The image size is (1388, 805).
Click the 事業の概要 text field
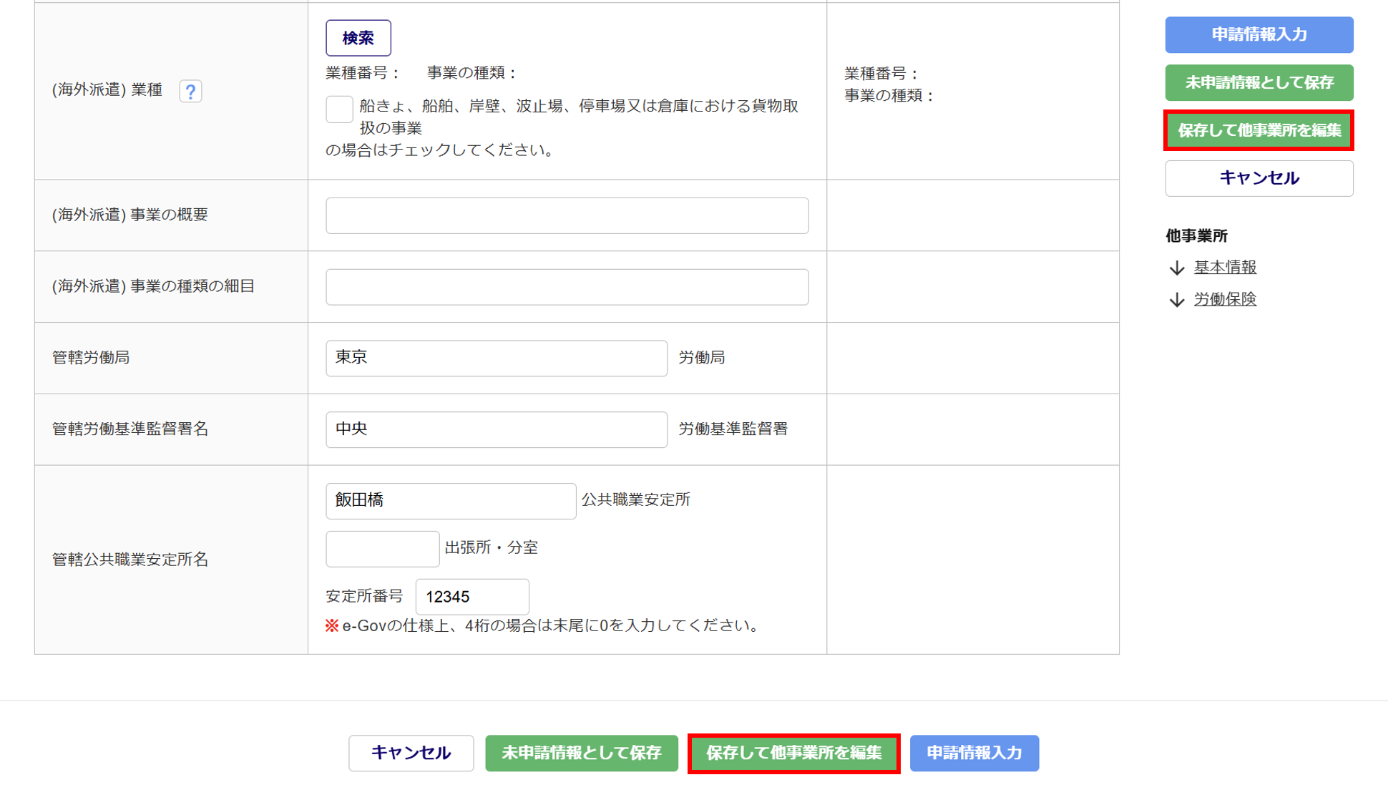pyautogui.click(x=567, y=215)
